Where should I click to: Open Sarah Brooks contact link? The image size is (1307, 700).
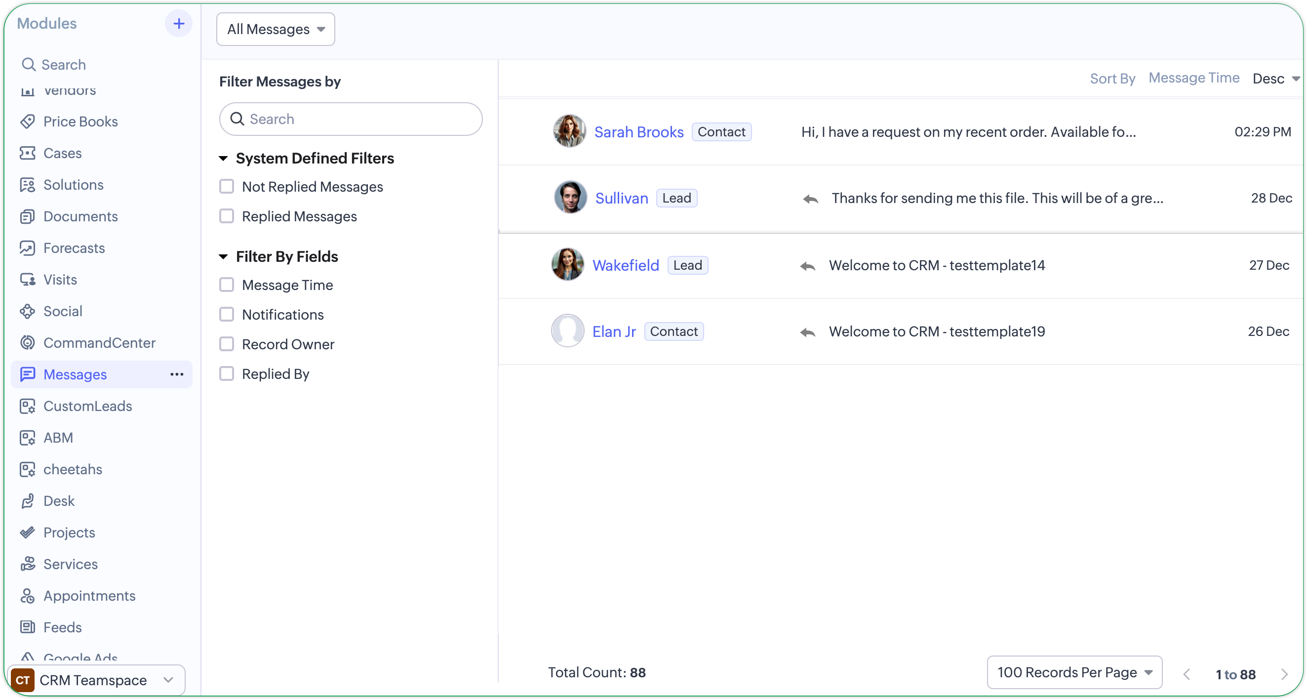tap(639, 132)
